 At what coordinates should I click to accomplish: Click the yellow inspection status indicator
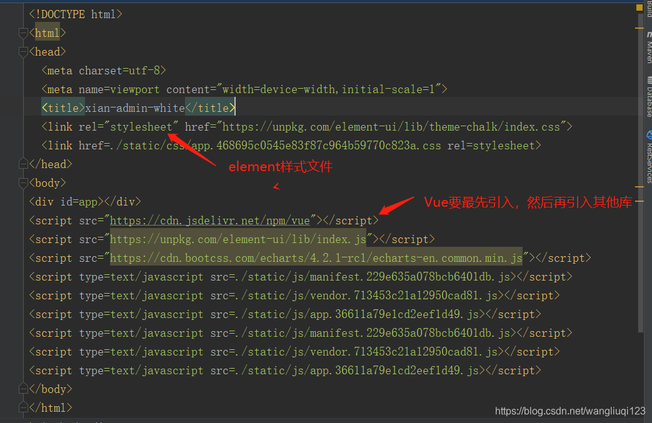[639, 7]
